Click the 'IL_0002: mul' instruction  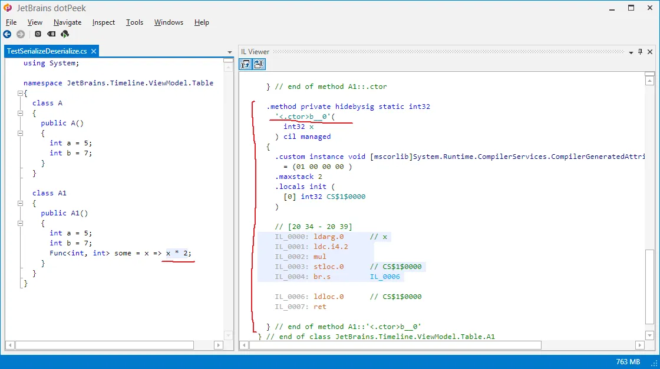tap(301, 257)
